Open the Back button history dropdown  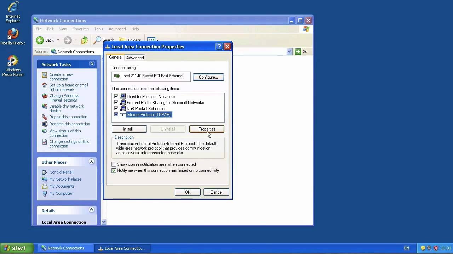pyautogui.click(x=58, y=40)
